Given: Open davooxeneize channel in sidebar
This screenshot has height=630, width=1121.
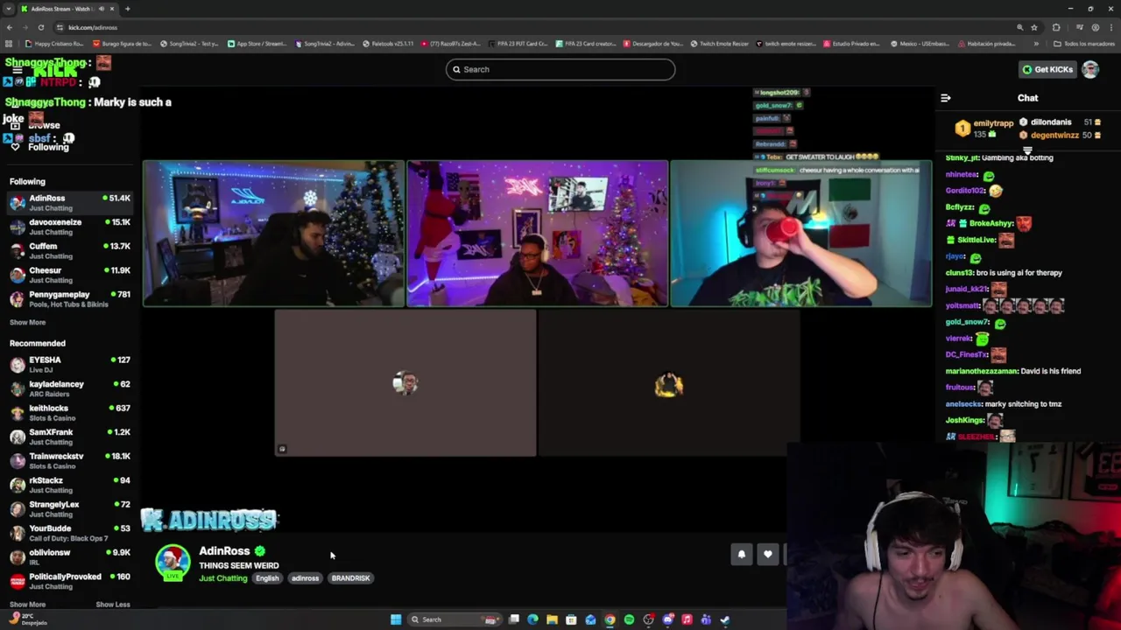Looking at the screenshot, I should [70, 227].
